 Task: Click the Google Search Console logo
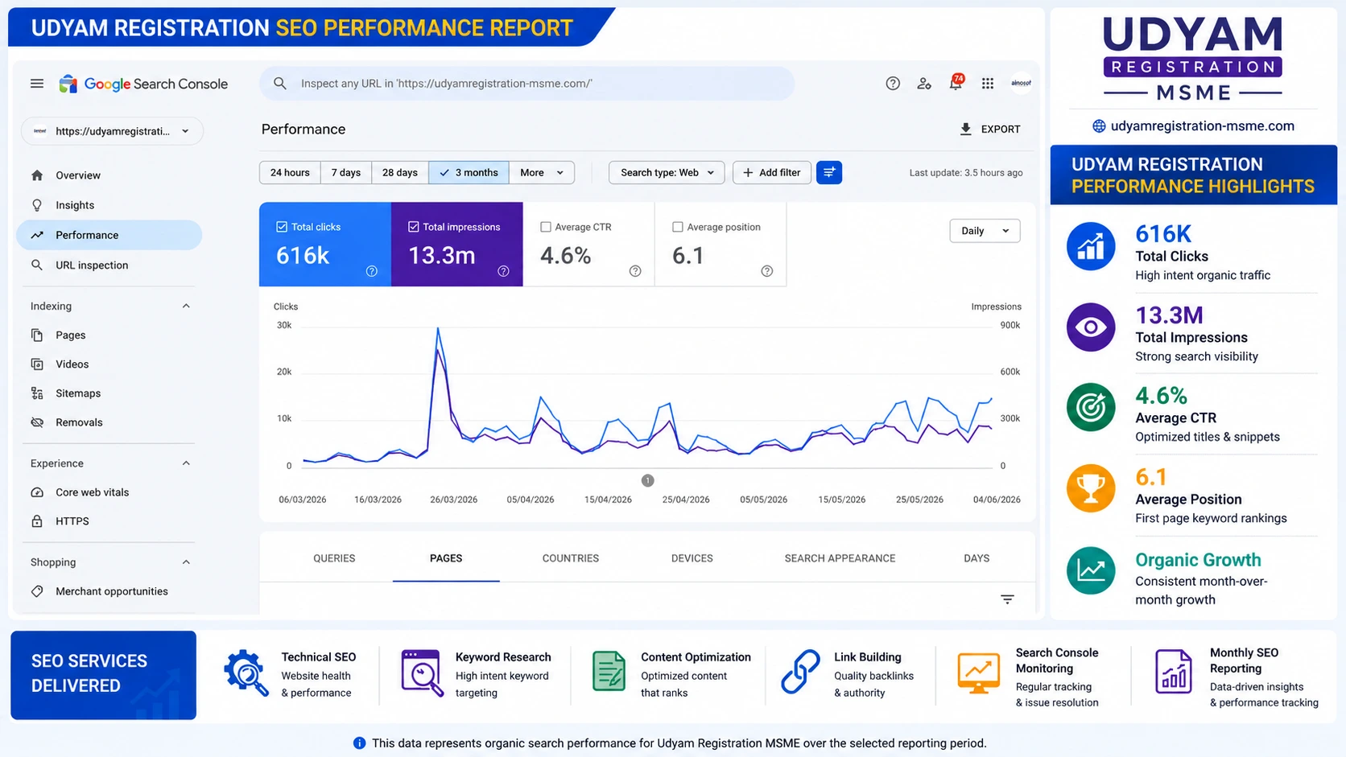click(143, 84)
